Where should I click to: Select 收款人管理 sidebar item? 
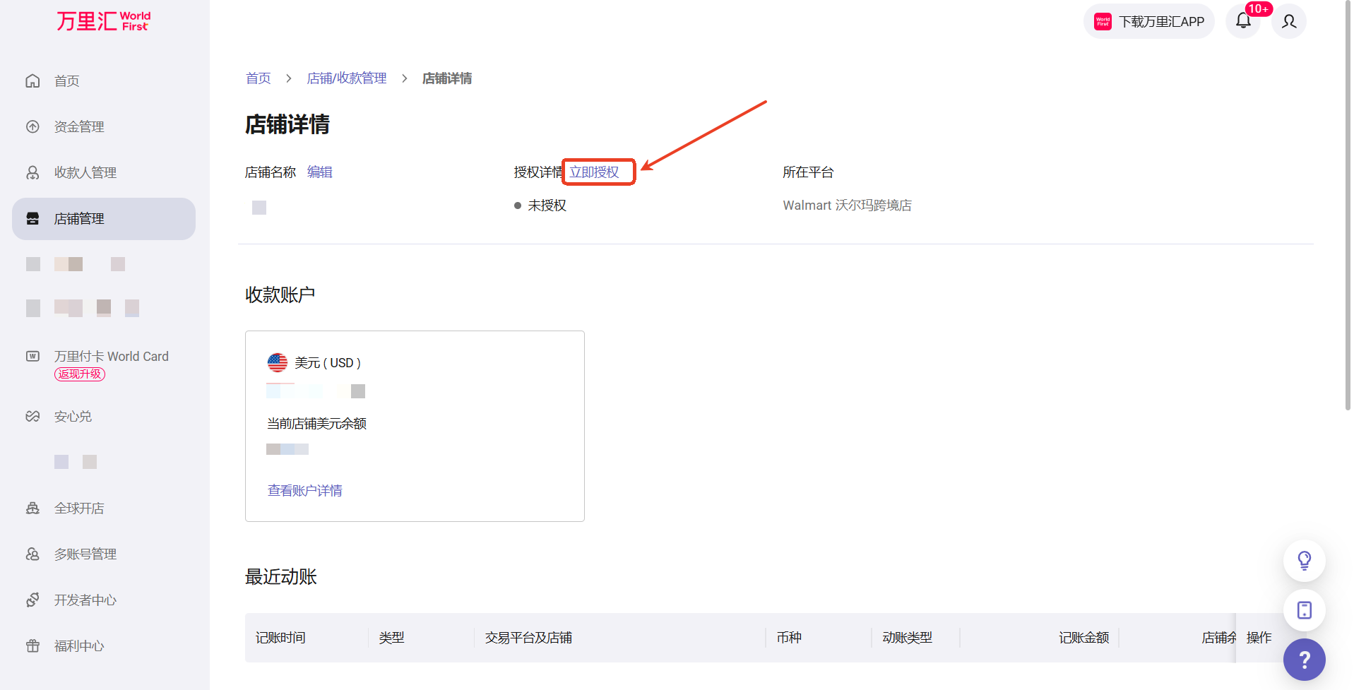pyautogui.click(x=85, y=173)
